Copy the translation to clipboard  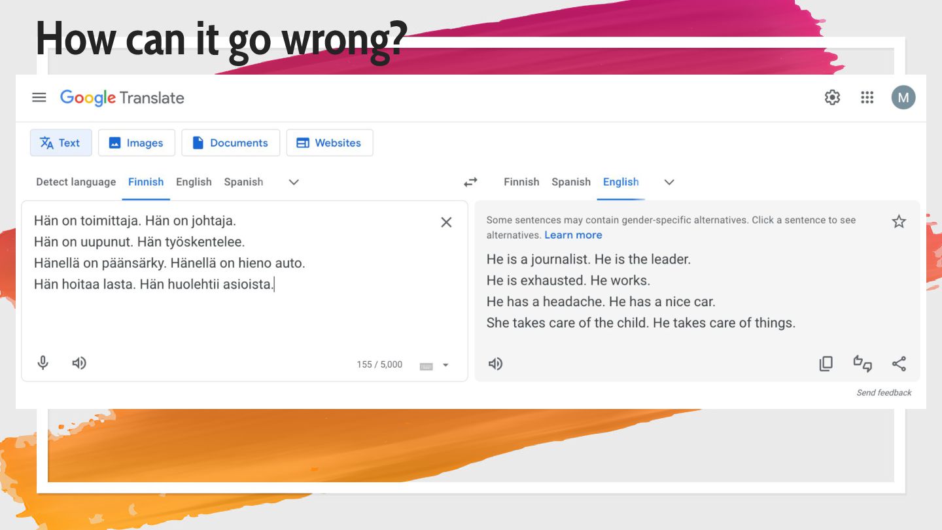coord(826,364)
